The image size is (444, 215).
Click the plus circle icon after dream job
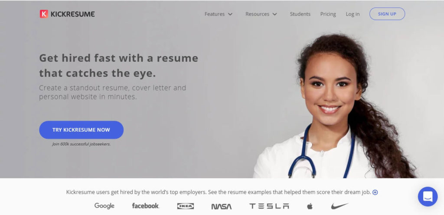coord(375,193)
